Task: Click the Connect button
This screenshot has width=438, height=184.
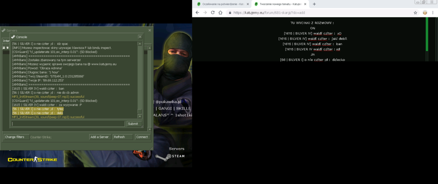Action: pyautogui.click(x=142, y=137)
